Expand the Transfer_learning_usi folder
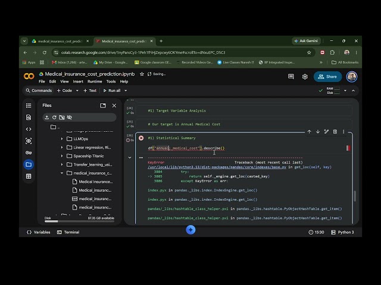Screen dimensions: 381x285 pyautogui.click(x=62, y=164)
